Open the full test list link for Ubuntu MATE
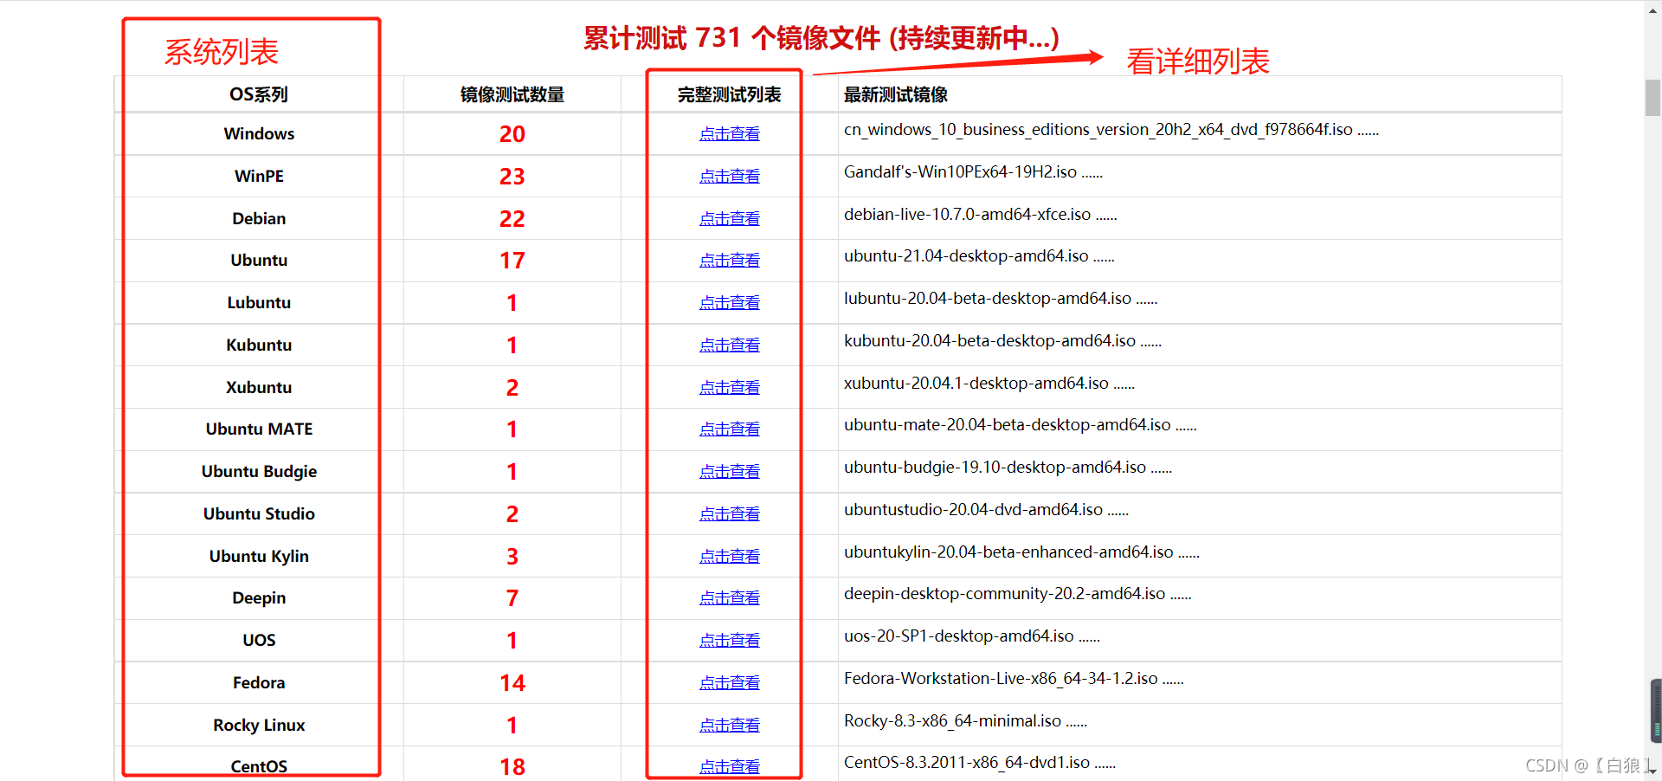The width and height of the screenshot is (1662, 781). [x=729, y=429]
